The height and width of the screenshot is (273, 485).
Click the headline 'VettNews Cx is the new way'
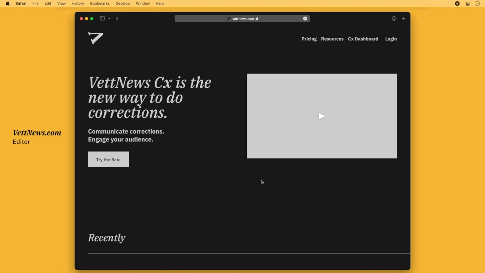[x=150, y=97]
